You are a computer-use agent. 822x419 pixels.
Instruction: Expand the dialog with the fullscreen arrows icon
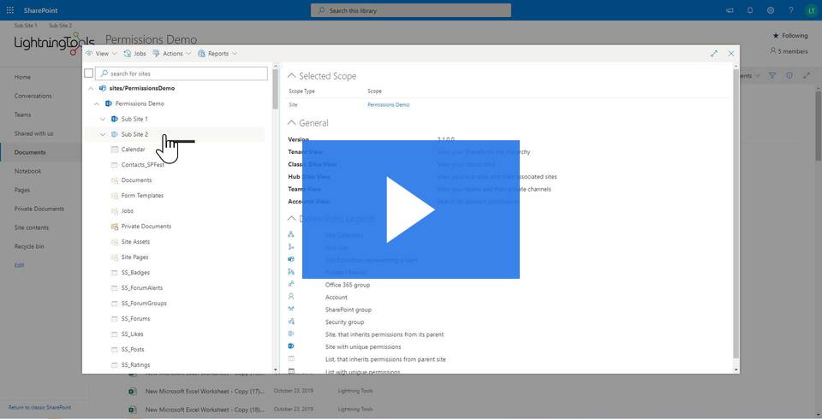tap(714, 53)
